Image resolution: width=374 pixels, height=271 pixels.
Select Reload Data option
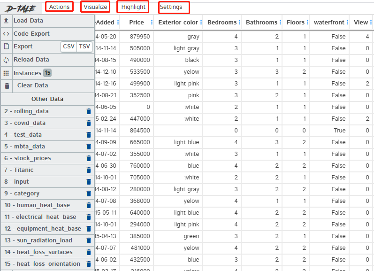click(x=47, y=60)
